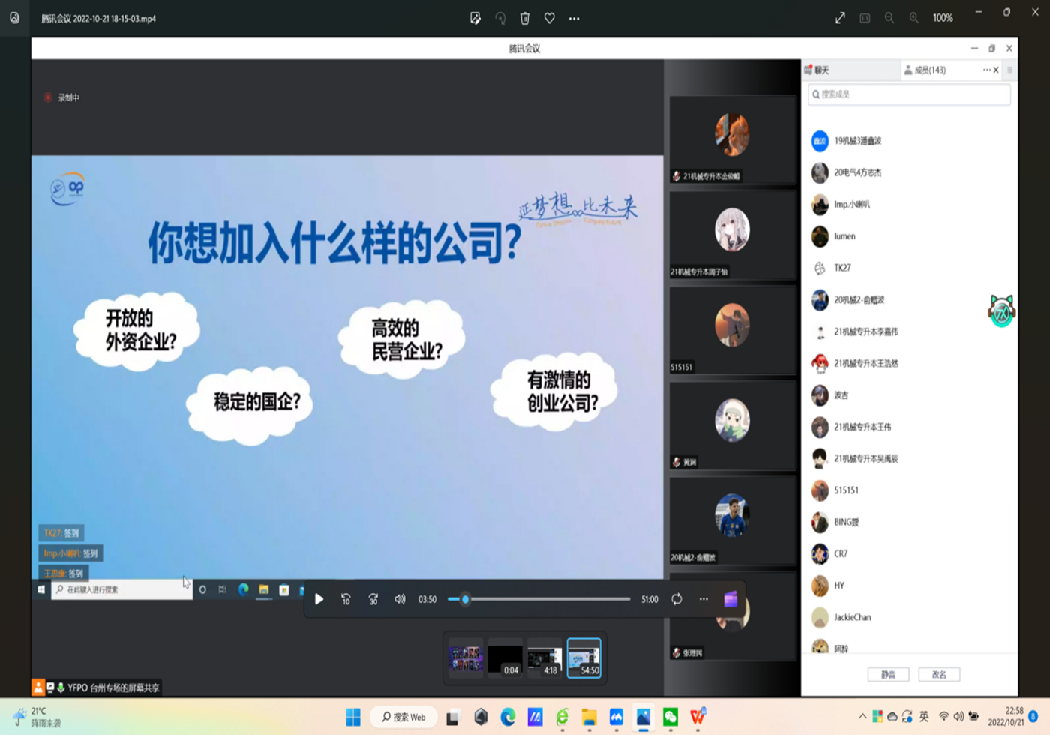The image size is (1050, 735).
Task: Open the edit image tool
Action: click(475, 18)
